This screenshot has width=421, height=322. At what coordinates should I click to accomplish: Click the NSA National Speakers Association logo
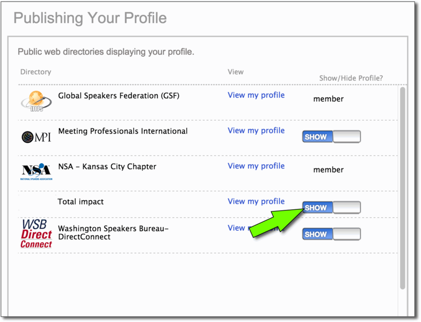[x=37, y=172]
